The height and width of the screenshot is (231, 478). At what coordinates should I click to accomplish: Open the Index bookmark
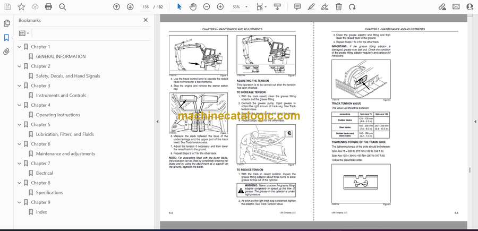point(41,212)
